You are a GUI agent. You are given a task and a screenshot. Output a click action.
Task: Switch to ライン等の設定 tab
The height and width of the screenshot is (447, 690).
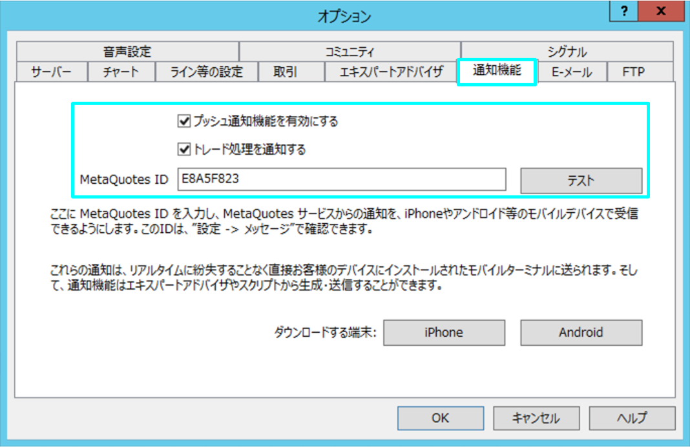[x=206, y=72]
